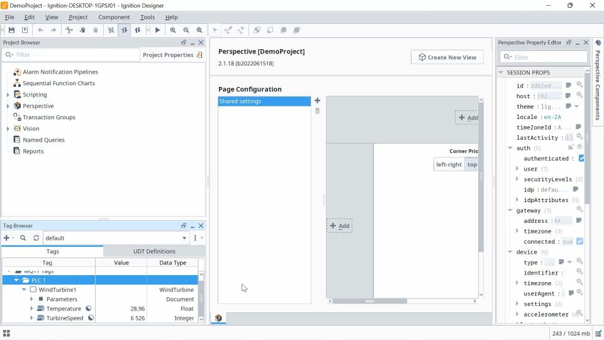Open the Project menu
This screenshot has height=340, width=604.
(78, 17)
